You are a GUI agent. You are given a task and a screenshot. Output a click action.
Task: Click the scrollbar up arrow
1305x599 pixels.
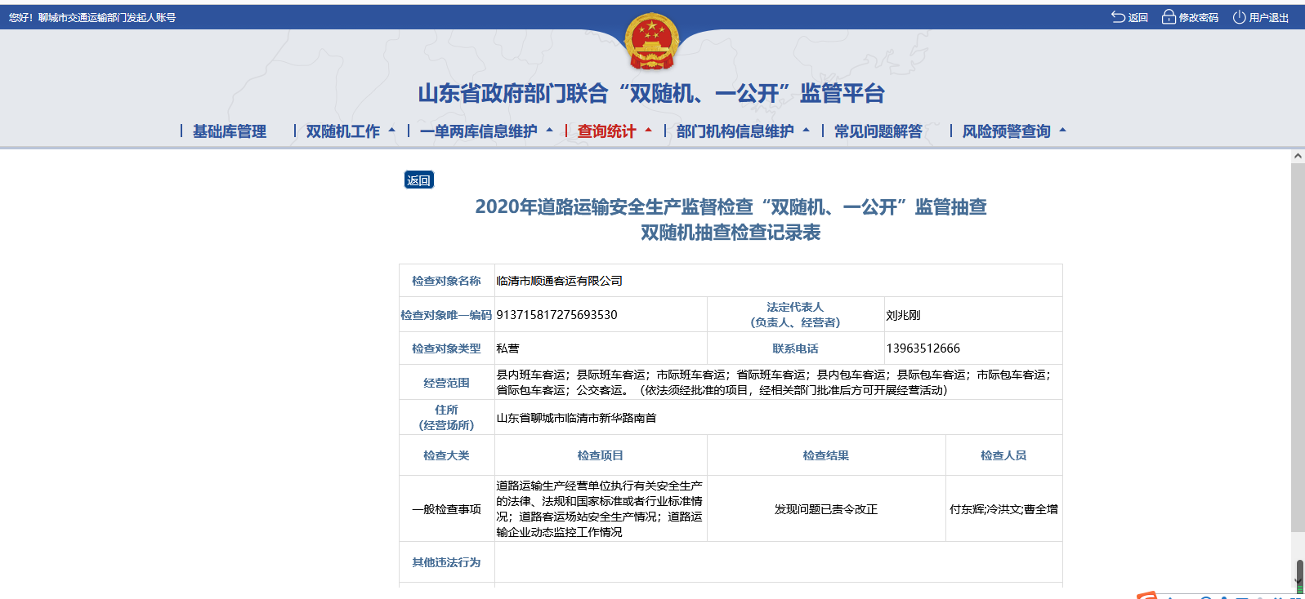1298,156
